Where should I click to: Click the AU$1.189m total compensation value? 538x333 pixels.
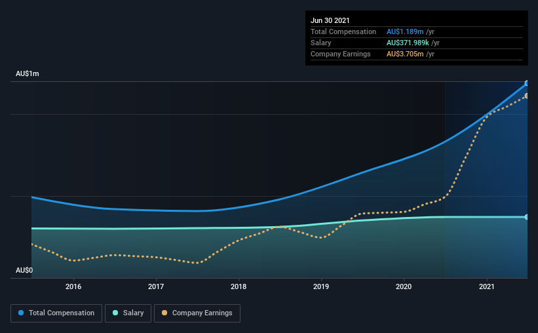click(x=405, y=31)
